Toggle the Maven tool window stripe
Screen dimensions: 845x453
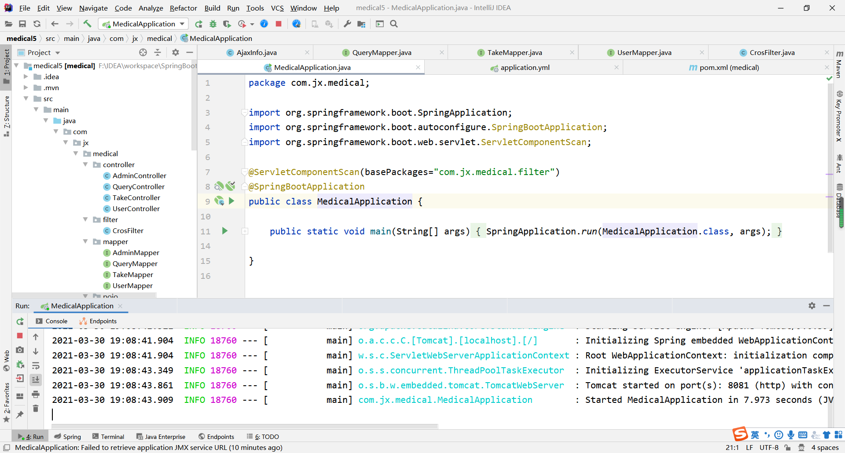coord(839,65)
